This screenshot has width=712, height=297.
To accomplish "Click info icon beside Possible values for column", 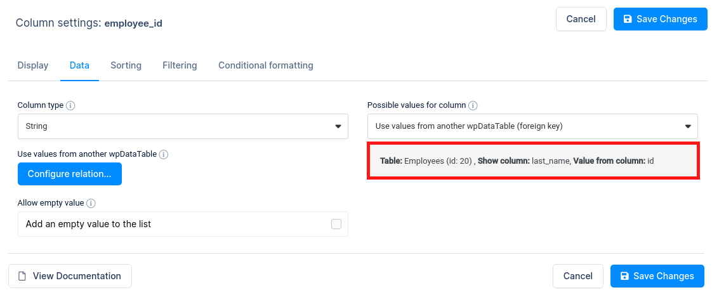I will click(473, 105).
